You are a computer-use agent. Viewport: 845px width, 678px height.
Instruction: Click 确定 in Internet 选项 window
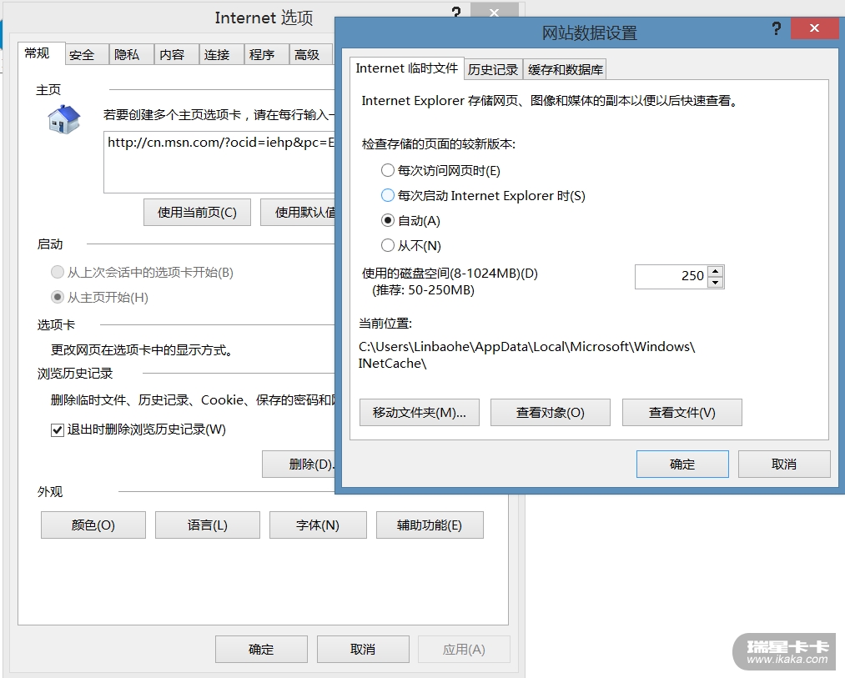coord(261,650)
